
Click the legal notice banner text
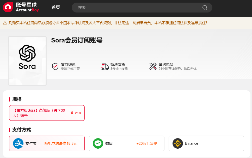click(108, 23)
